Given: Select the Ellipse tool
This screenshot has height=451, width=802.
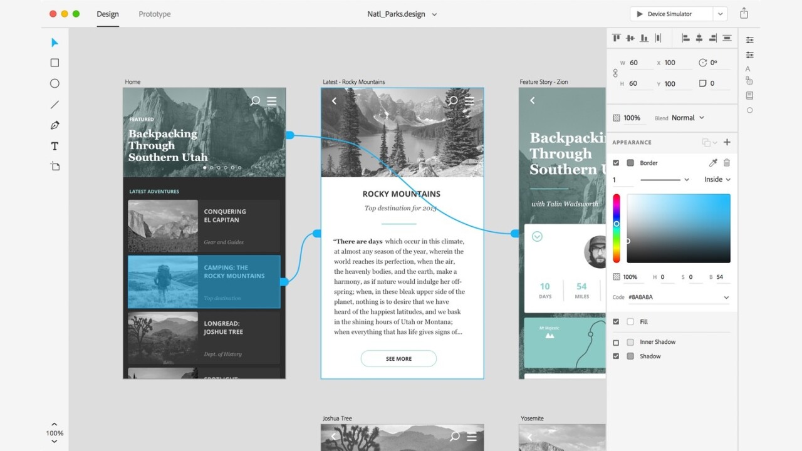Looking at the screenshot, I should pyautogui.click(x=55, y=83).
